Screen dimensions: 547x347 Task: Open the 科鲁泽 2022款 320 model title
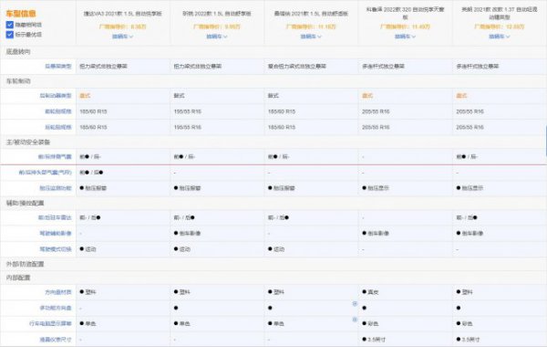coord(405,13)
